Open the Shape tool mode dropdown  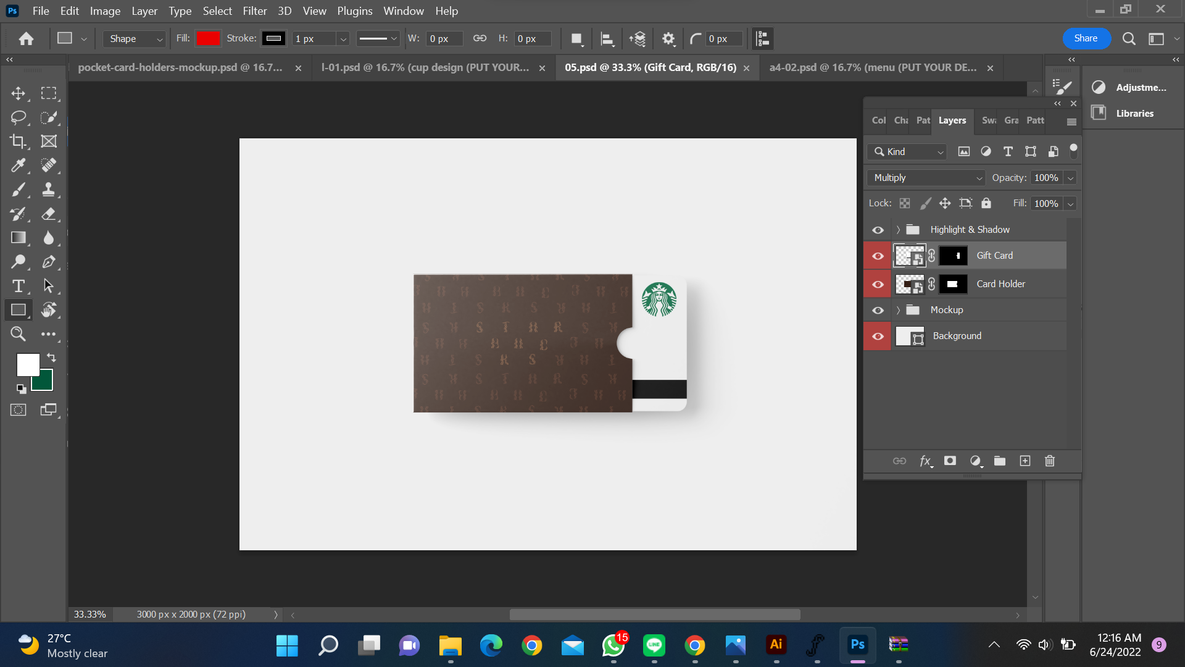[x=135, y=39]
